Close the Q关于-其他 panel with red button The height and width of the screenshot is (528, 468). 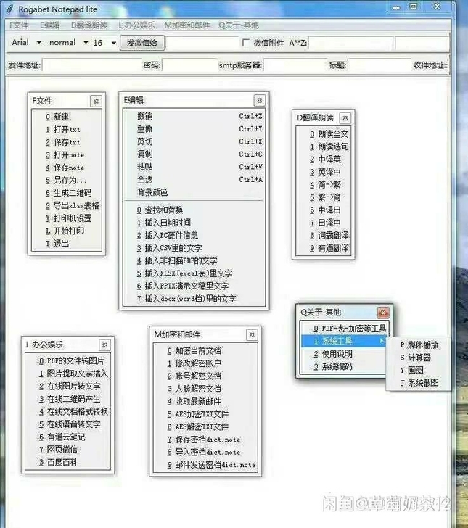[x=383, y=313]
